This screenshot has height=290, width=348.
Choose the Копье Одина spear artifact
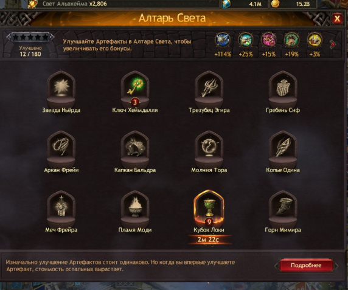click(x=283, y=149)
